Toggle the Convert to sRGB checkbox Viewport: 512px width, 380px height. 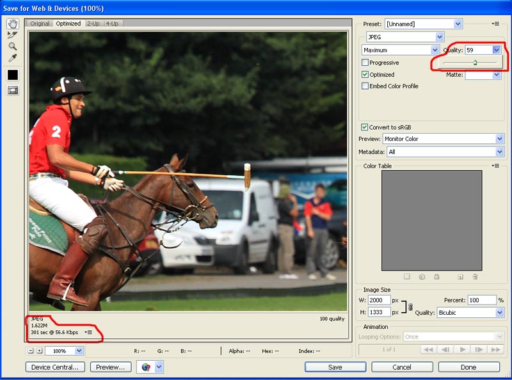(x=365, y=127)
